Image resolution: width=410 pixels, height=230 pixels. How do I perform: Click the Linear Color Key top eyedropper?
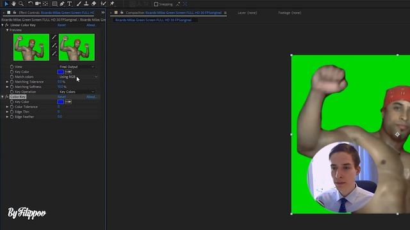click(x=54, y=37)
